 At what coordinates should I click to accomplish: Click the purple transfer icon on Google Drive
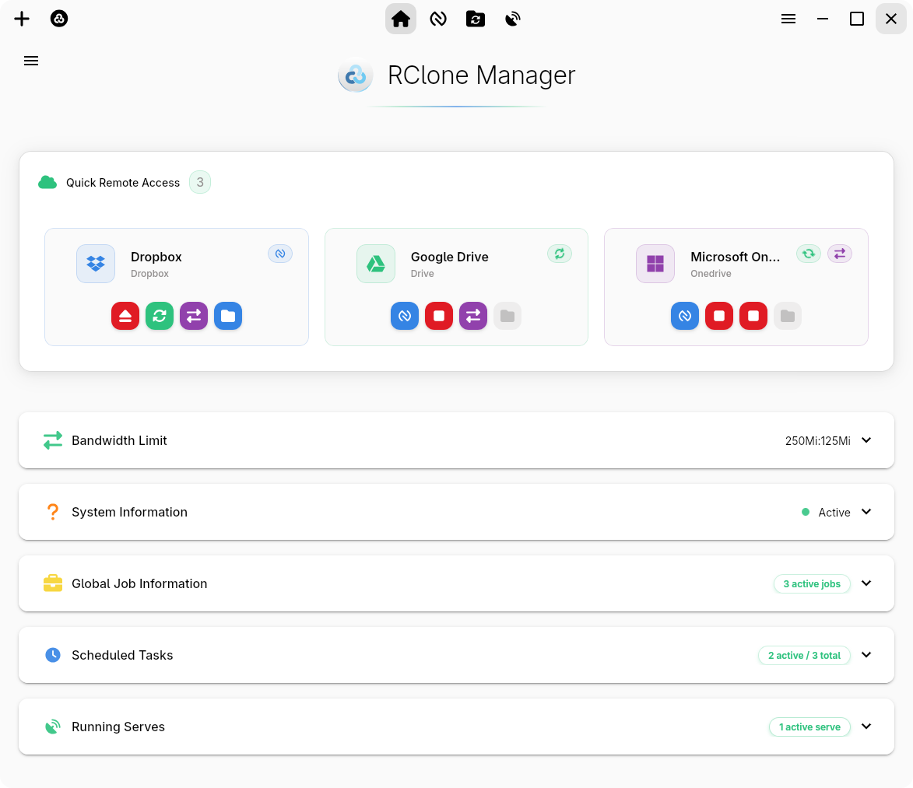[x=473, y=316]
